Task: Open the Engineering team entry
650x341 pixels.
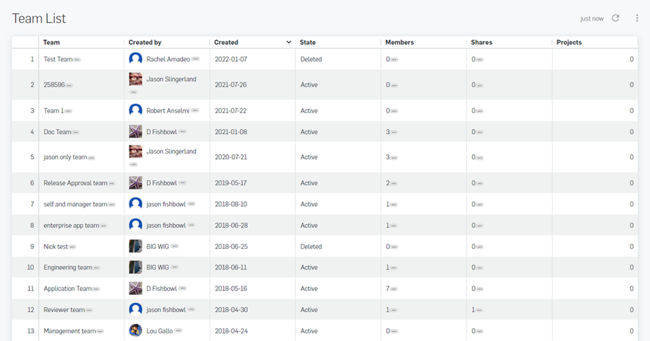Action: tap(68, 267)
